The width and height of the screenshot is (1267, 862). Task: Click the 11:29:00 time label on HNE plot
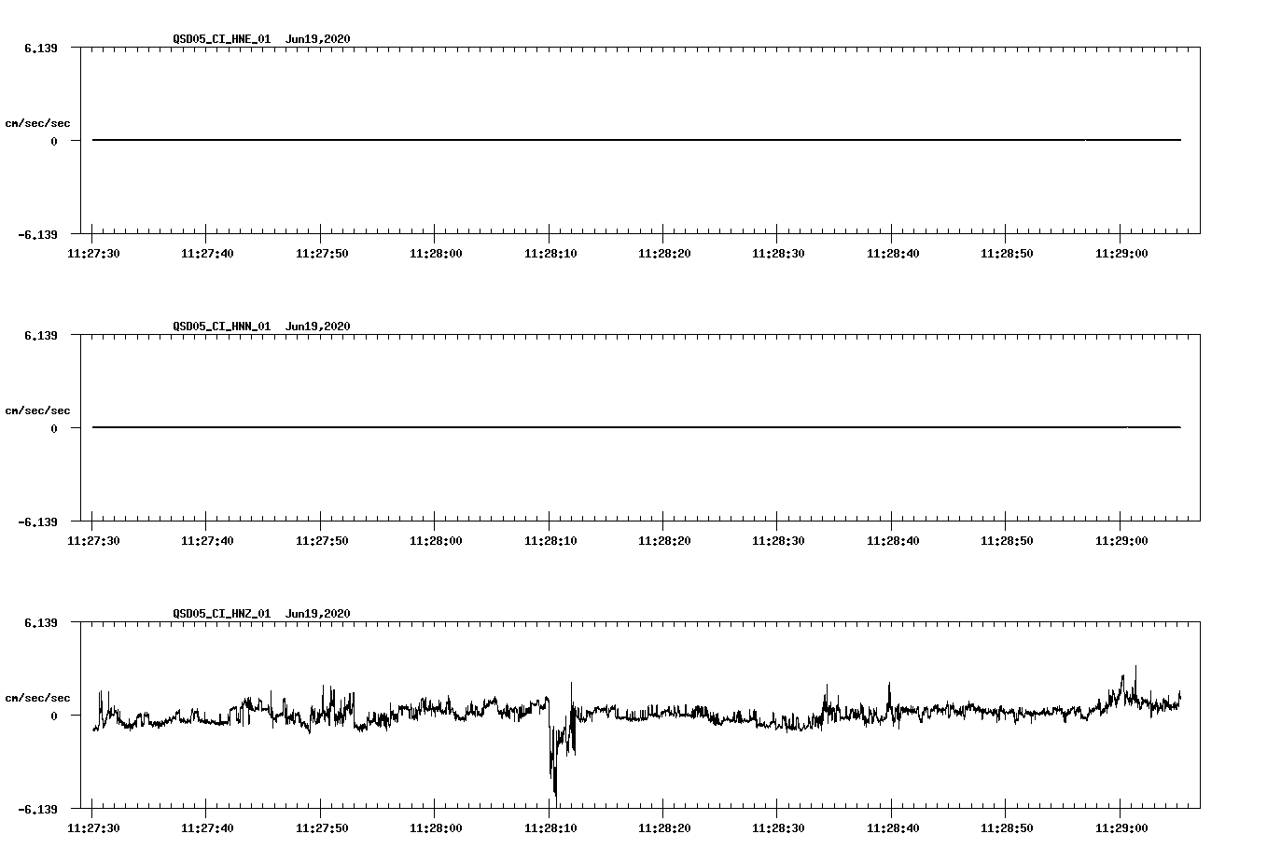(1121, 254)
